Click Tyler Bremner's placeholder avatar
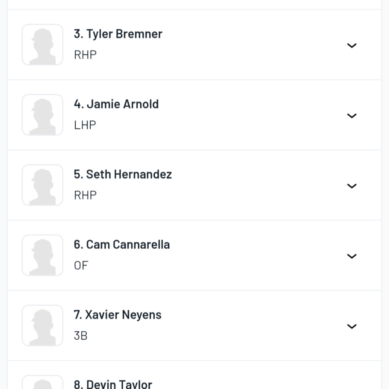Image resolution: width=389 pixels, height=389 pixels. point(42,45)
